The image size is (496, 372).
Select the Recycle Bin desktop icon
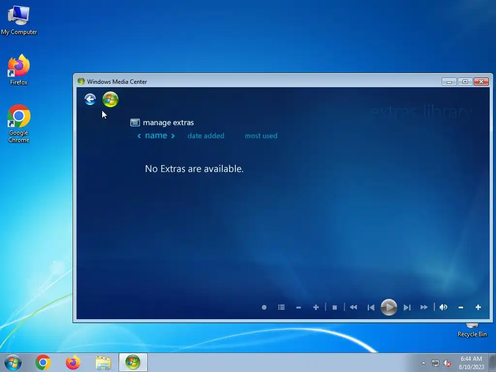tap(472, 330)
